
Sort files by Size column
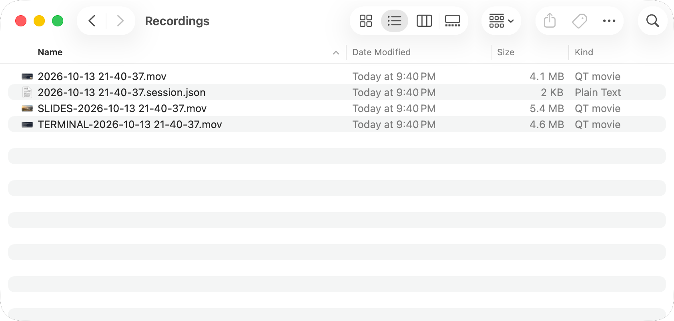pyautogui.click(x=505, y=52)
